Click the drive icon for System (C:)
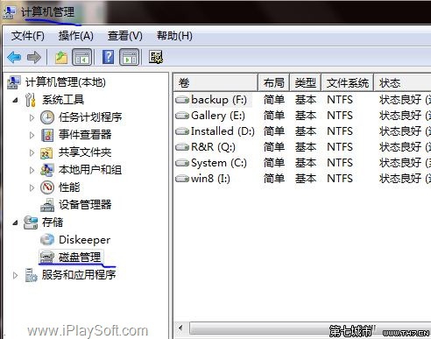Screen dimensions: 431x339 pos(182,163)
